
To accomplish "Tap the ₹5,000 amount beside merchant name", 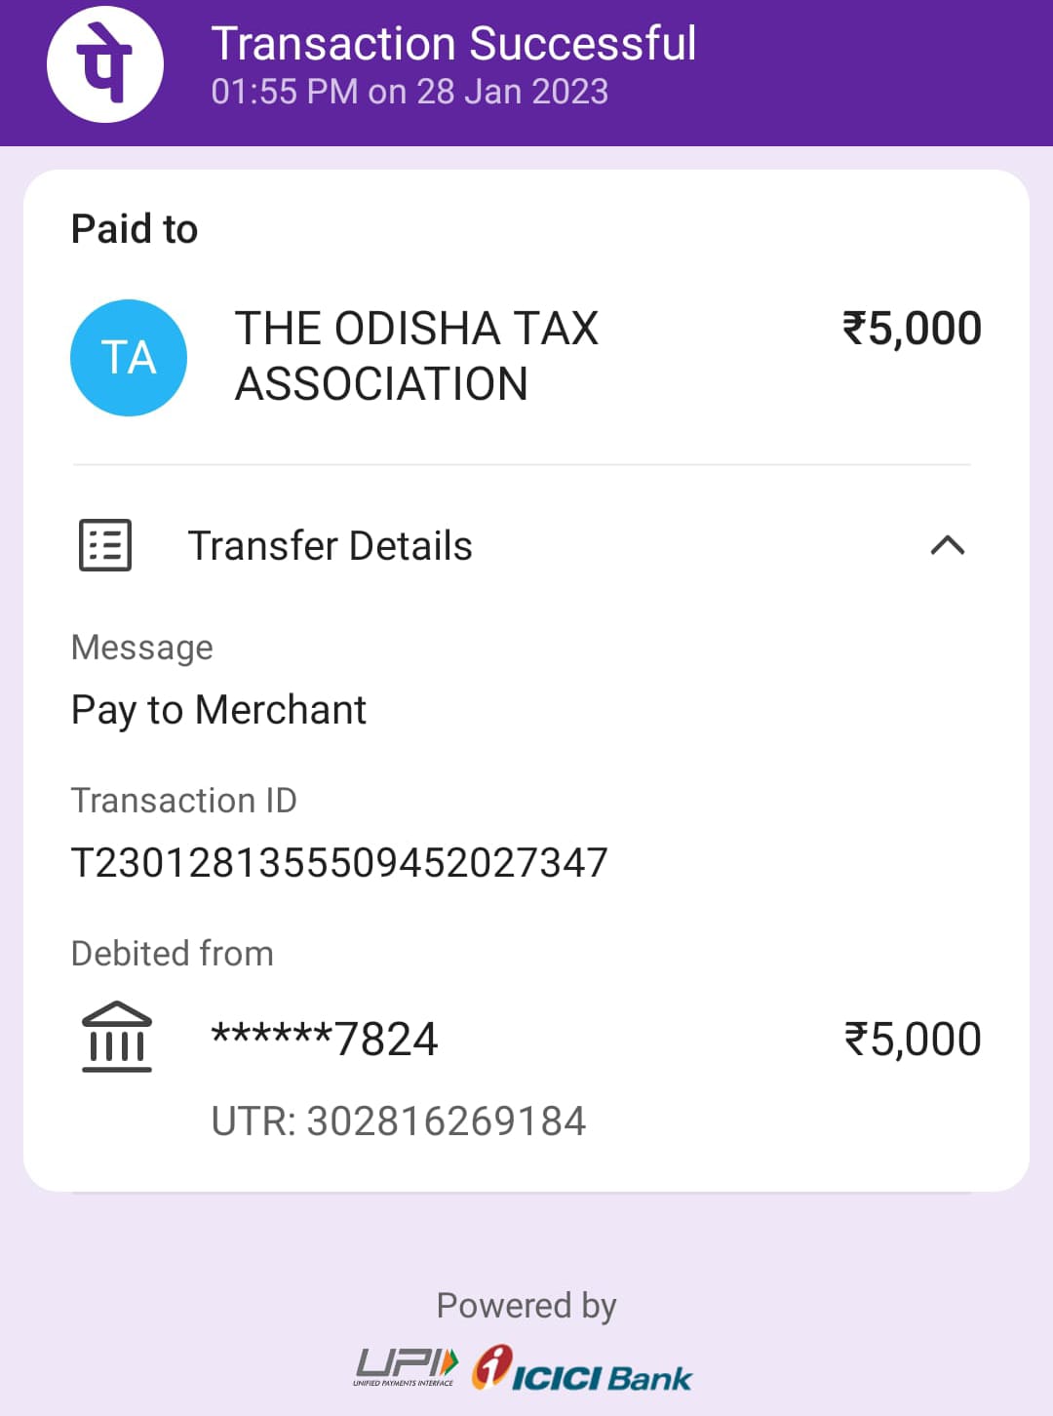I will (x=912, y=329).
